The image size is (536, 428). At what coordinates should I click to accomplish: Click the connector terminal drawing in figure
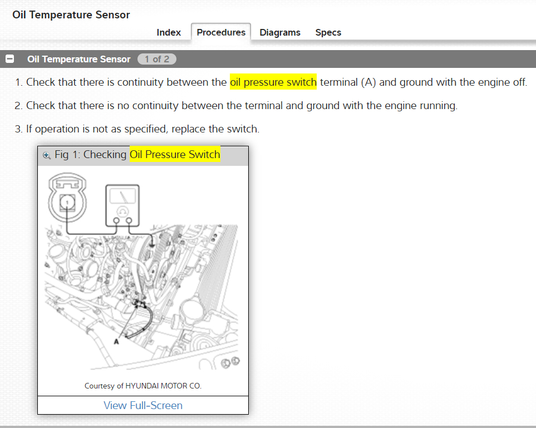click(67, 197)
